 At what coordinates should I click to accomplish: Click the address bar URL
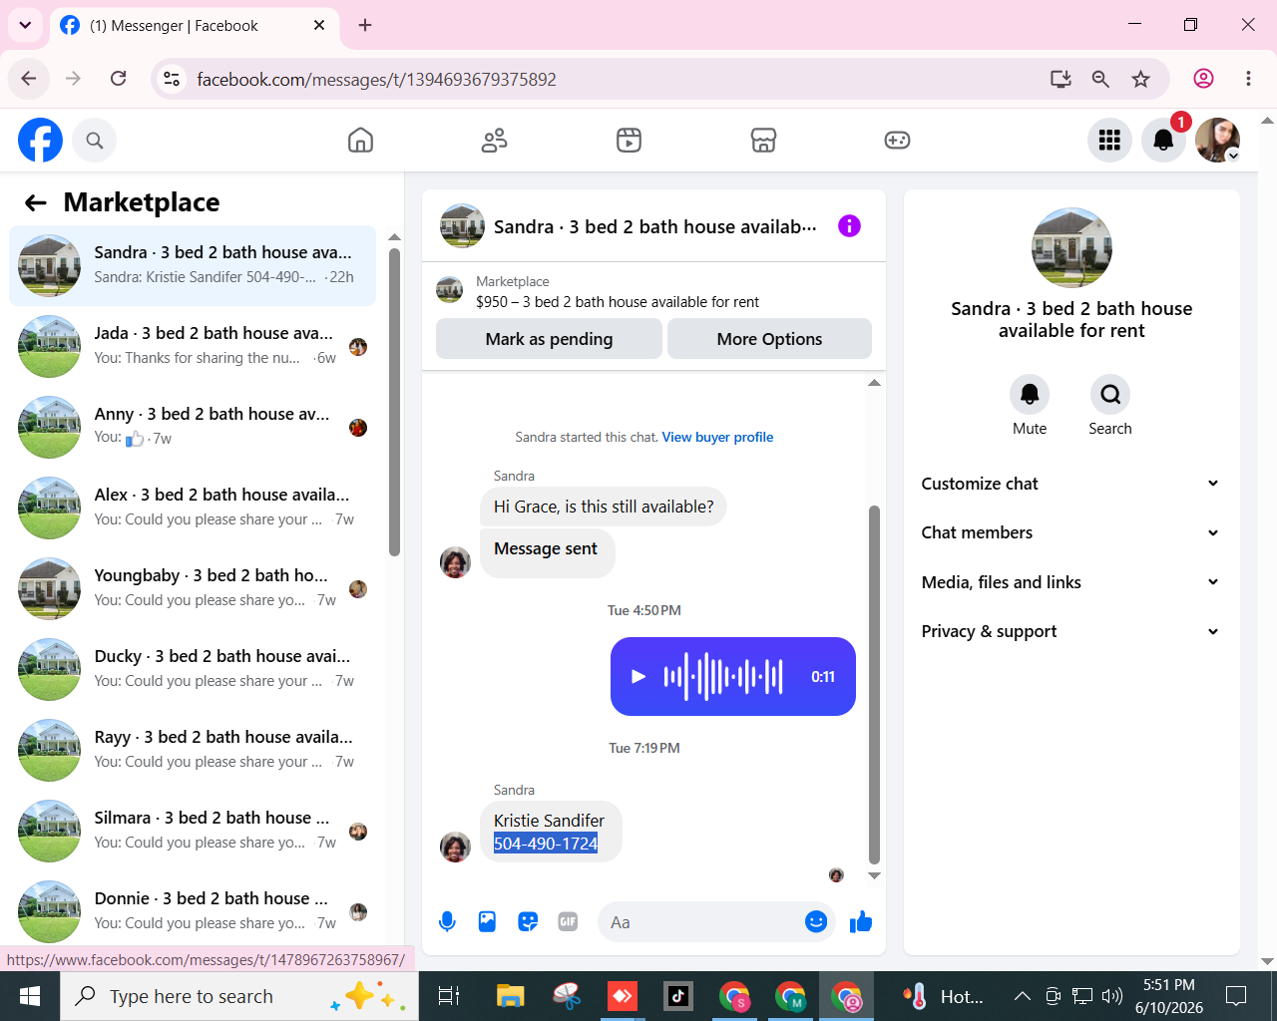click(377, 79)
